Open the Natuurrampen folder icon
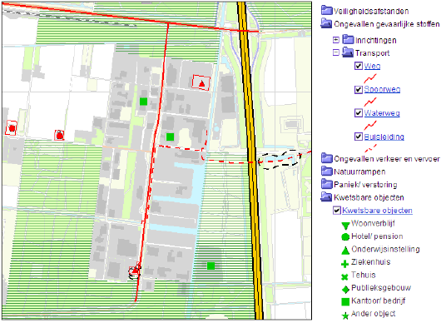The width and height of the screenshot is (446, 323). [x=326, y=171]
